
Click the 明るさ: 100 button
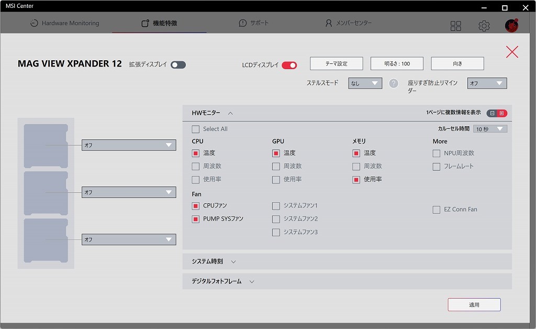point(397,63)
